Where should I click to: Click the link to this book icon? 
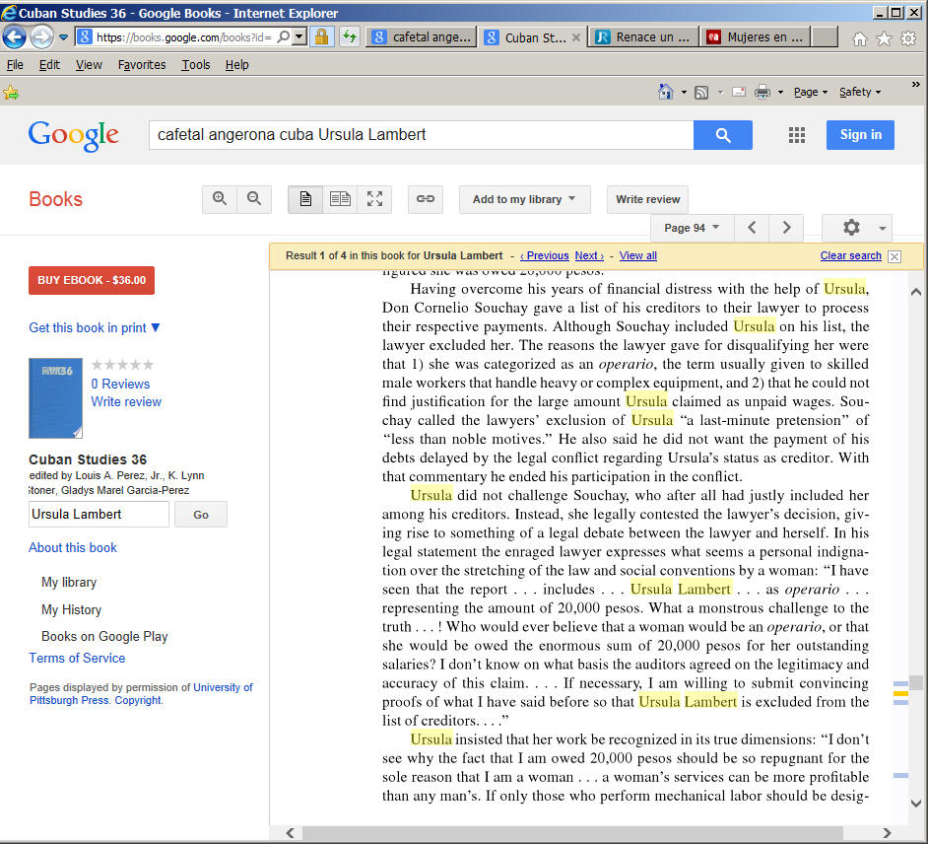click(x=425, y=199)
